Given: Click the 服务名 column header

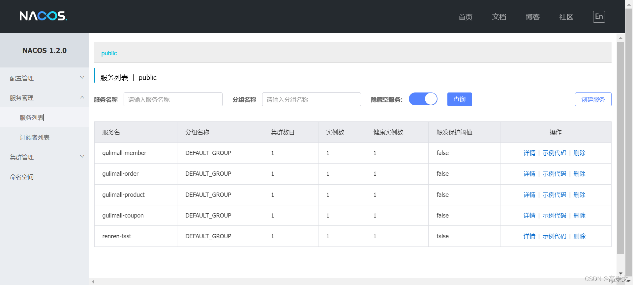Looking at the screenshot, I should [x=136, y=132].
